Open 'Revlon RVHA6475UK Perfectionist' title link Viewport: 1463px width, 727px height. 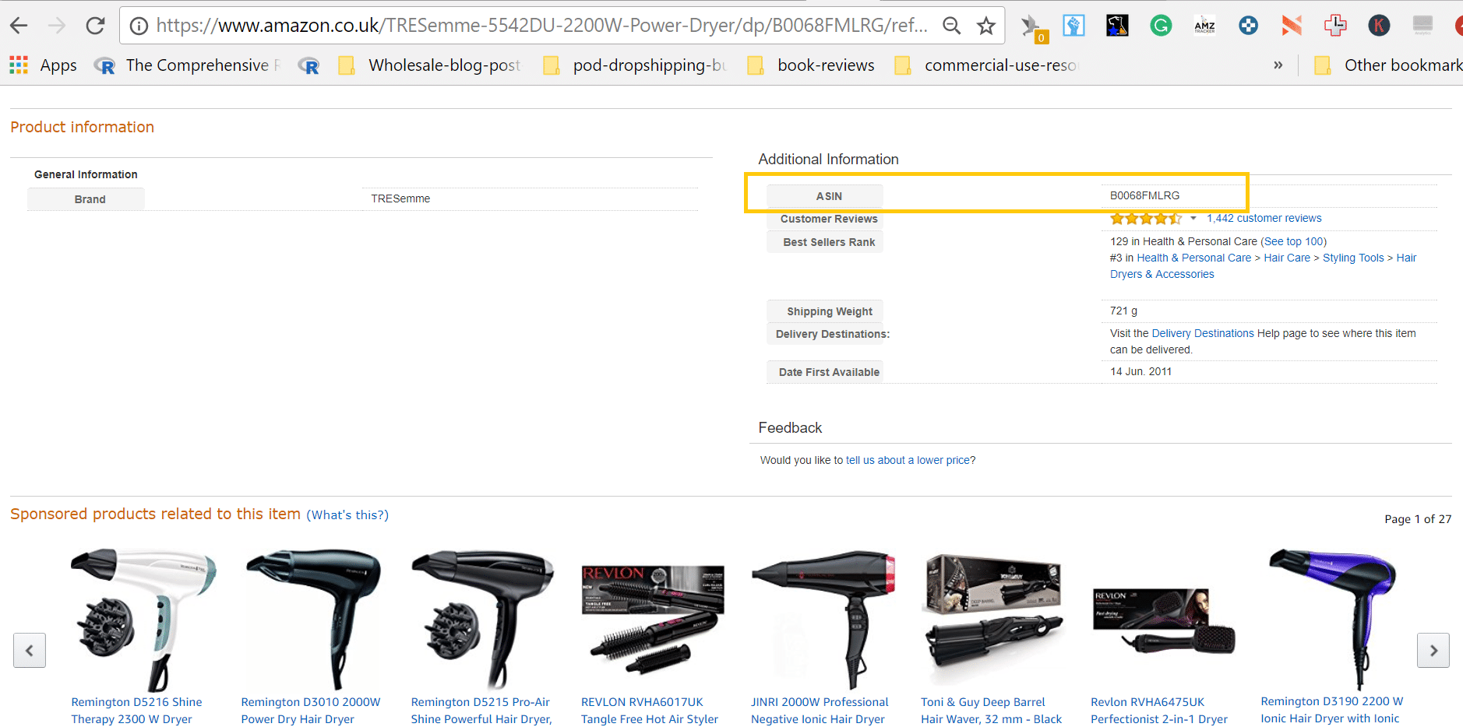click(x=1159, y=711)
